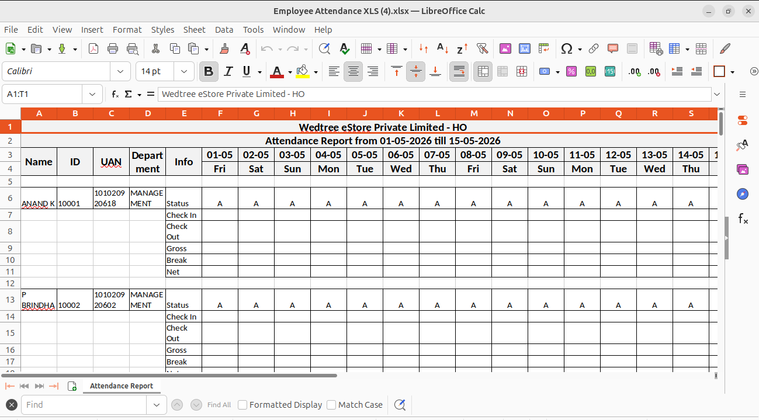Open the Insert menu
This screenshot has width=759, height=420.
tap(92, 29)
